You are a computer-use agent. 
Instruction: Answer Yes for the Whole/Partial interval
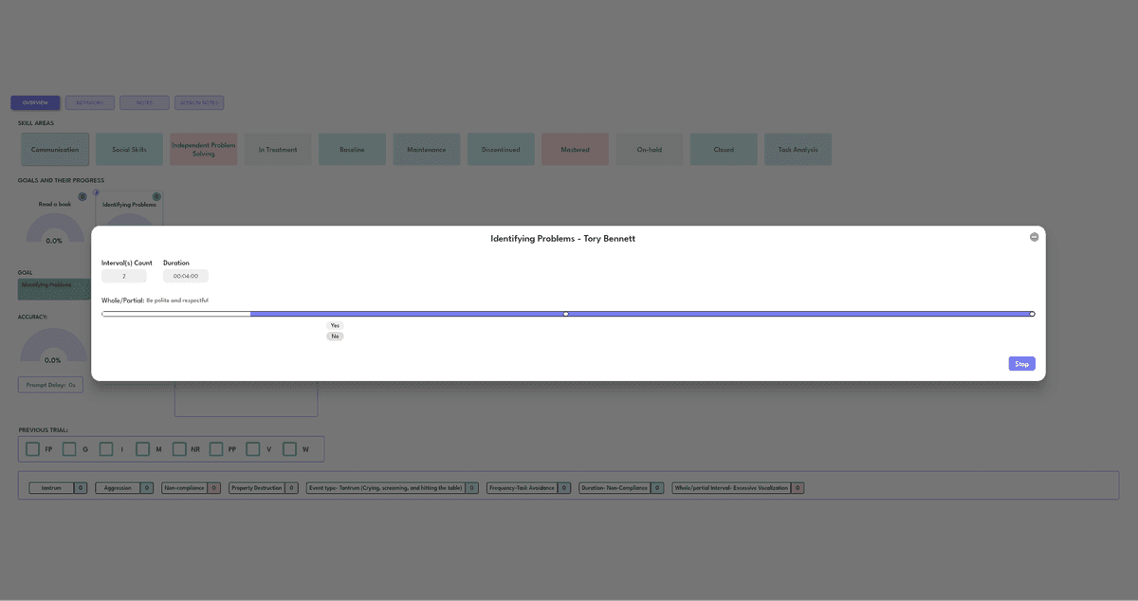334,324
